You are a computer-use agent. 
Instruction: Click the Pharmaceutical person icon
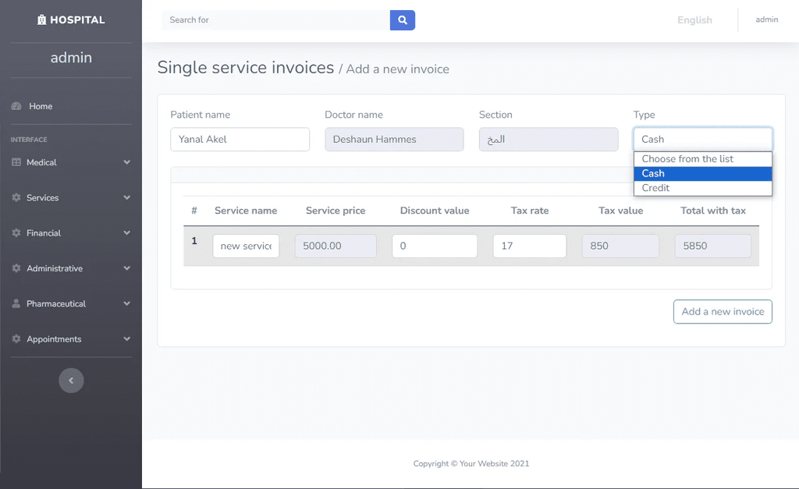[x=16, y=303]
